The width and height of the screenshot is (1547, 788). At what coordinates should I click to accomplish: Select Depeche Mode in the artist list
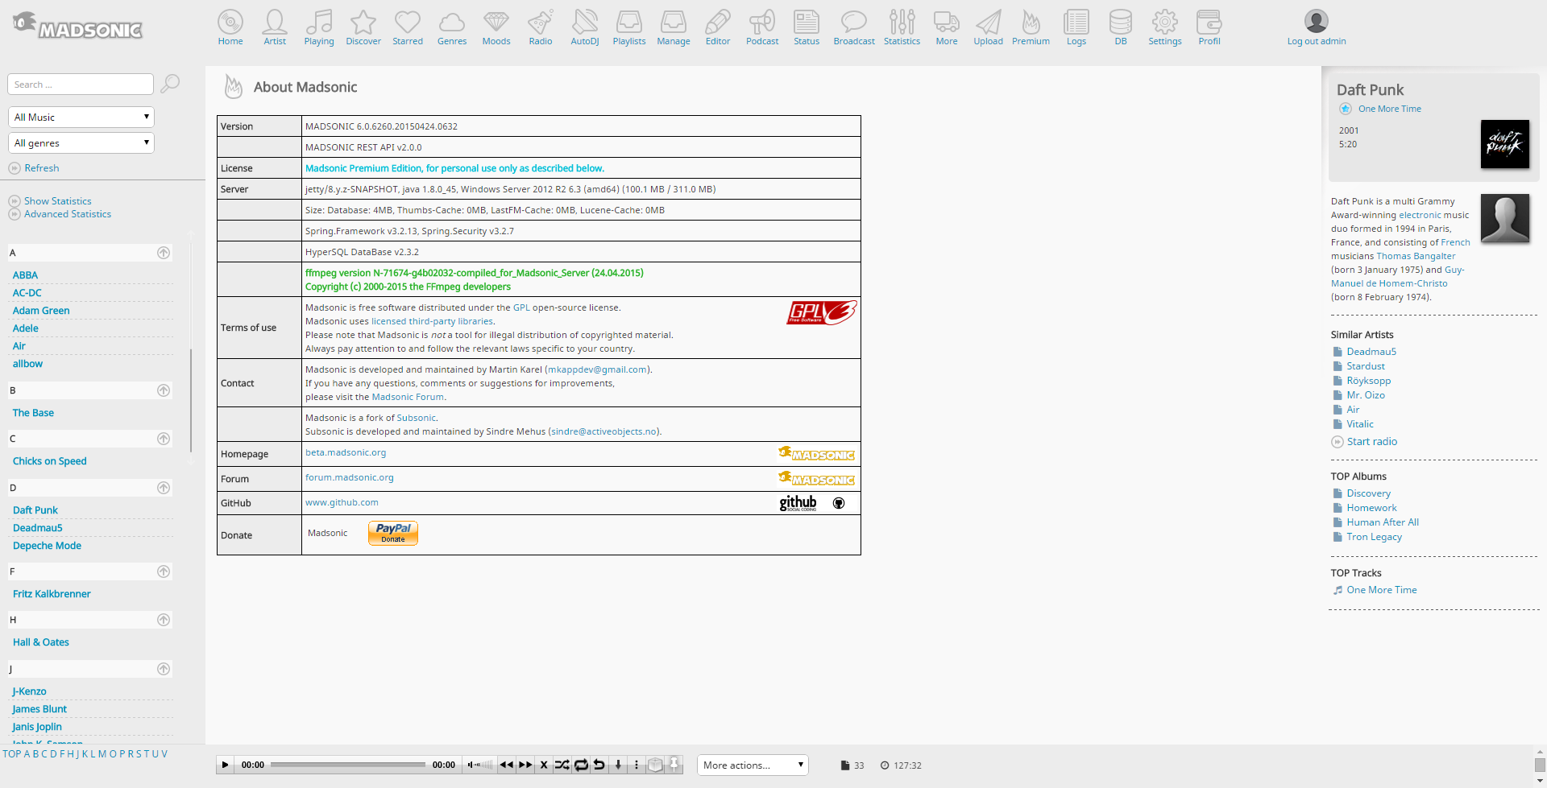click(47, 546)
